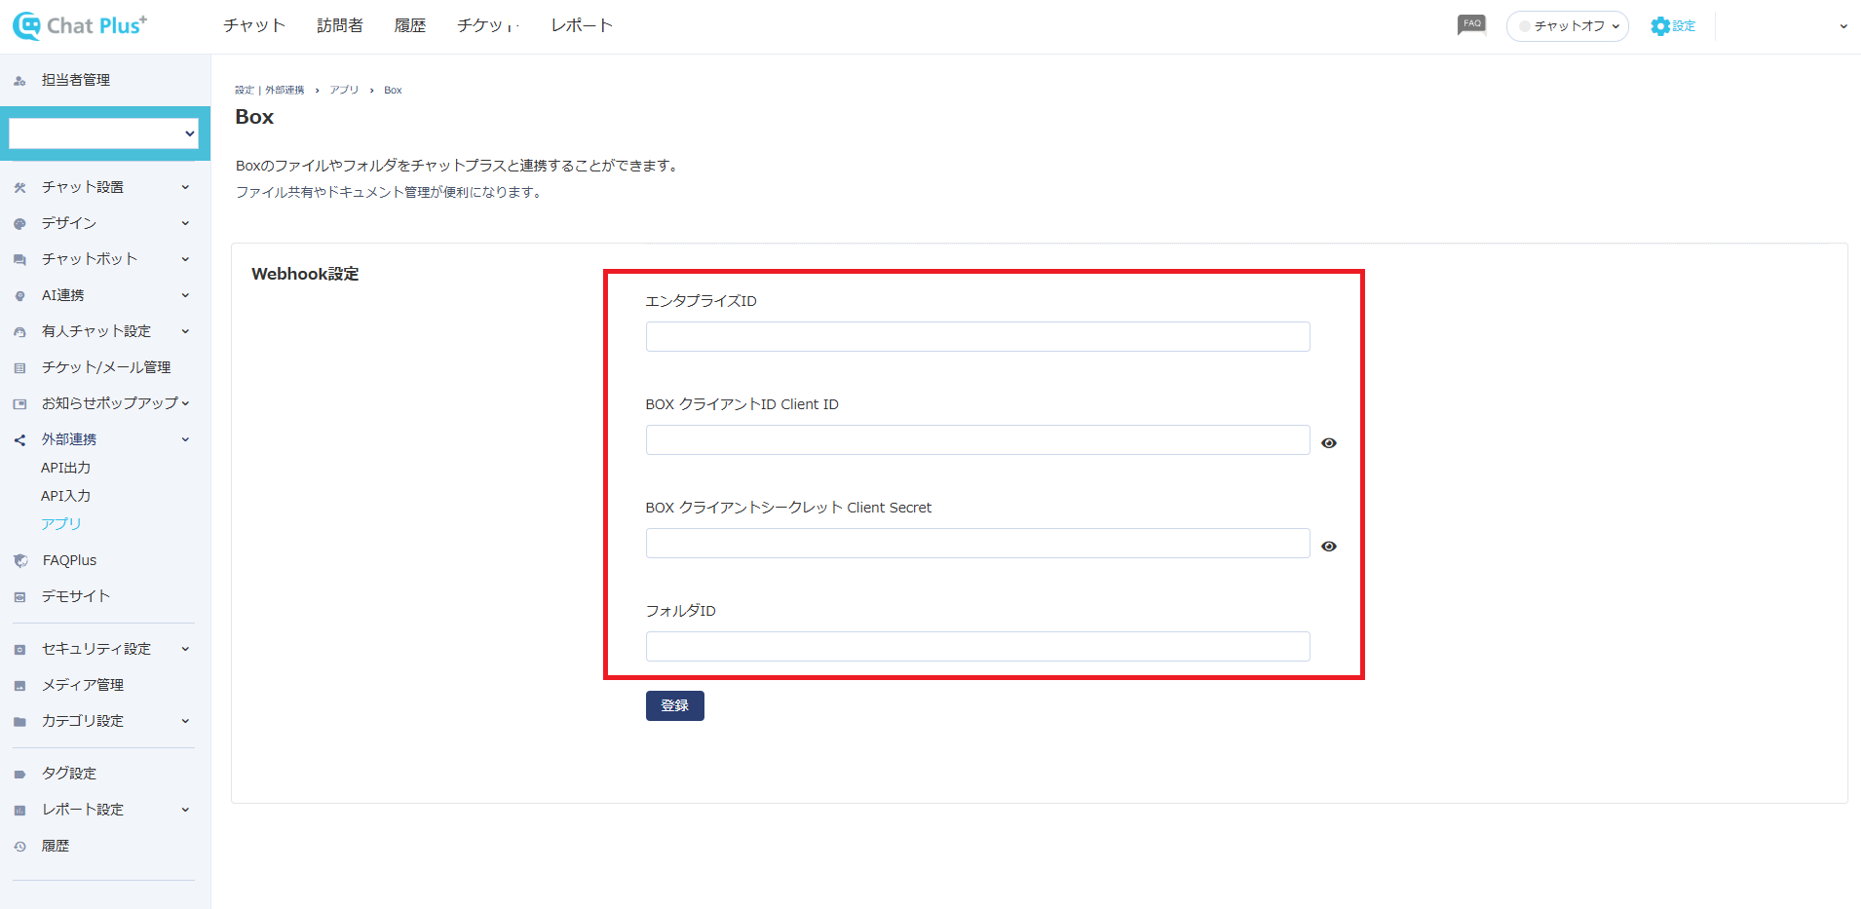Expand the セキュリティ設定 section
The image size is (1861, 909).
pos(185,649)
